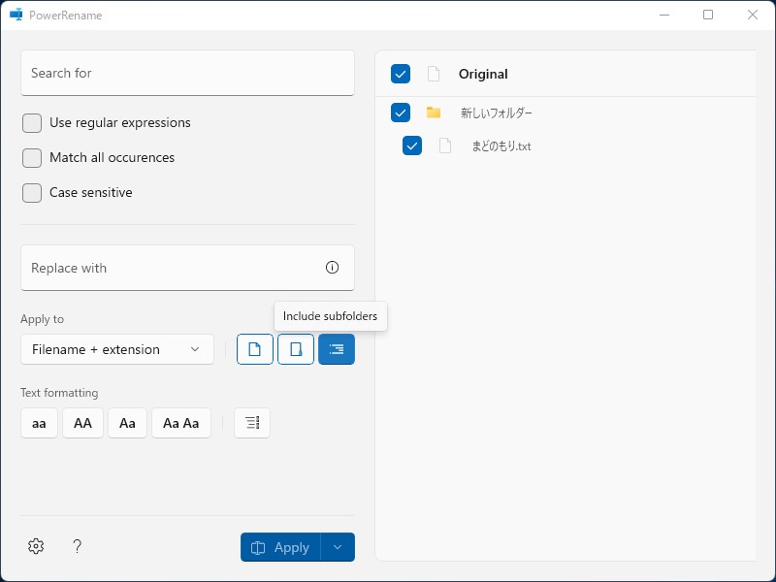The image size is (776, 582).
Task: Apply lowercase 'aa' text formatting
Action: click(x=39, y=423)
